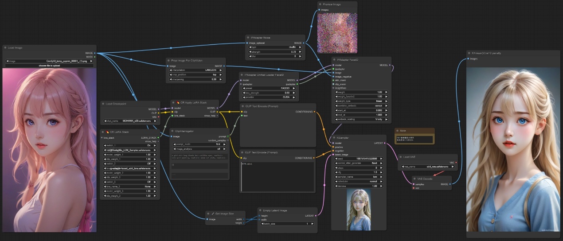563x241 pixels.
Task: Click the CR LoRA Stack LORA_STACK output socket
Action: pyautogui.click(x=158, y=137)
